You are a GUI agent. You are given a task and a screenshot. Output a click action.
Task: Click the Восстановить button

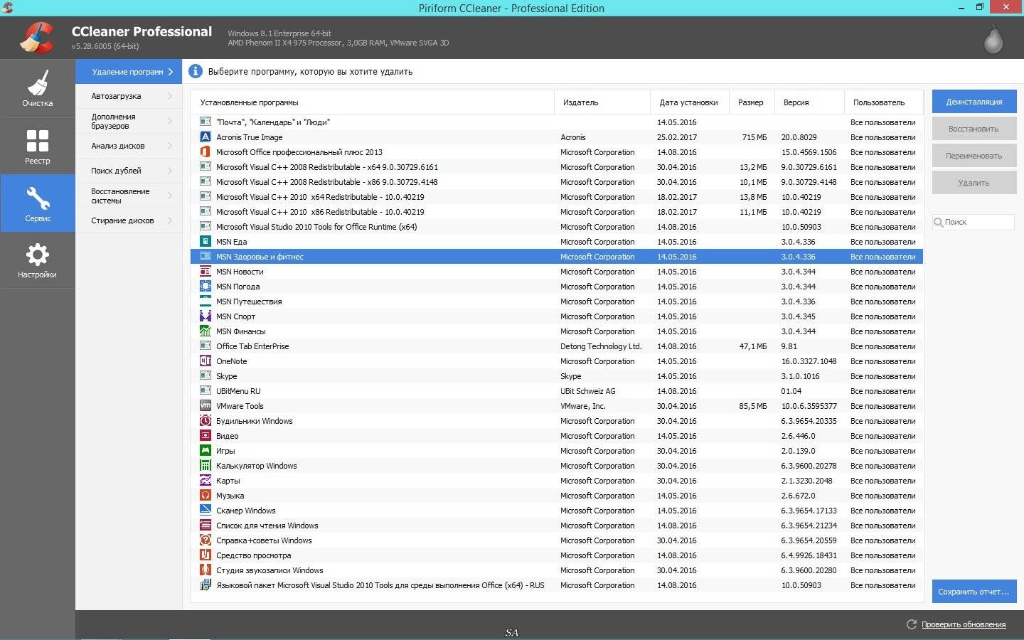(x=974, y=129)
